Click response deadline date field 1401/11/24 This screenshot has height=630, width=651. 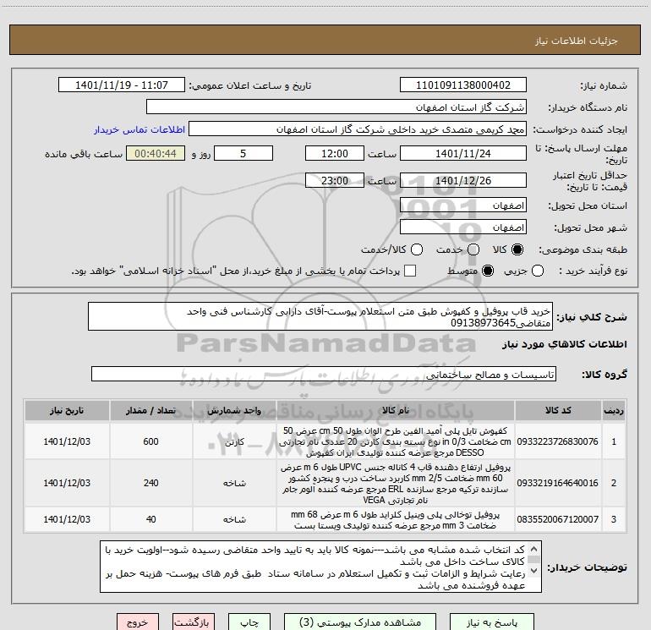click(x=463, y=153)
